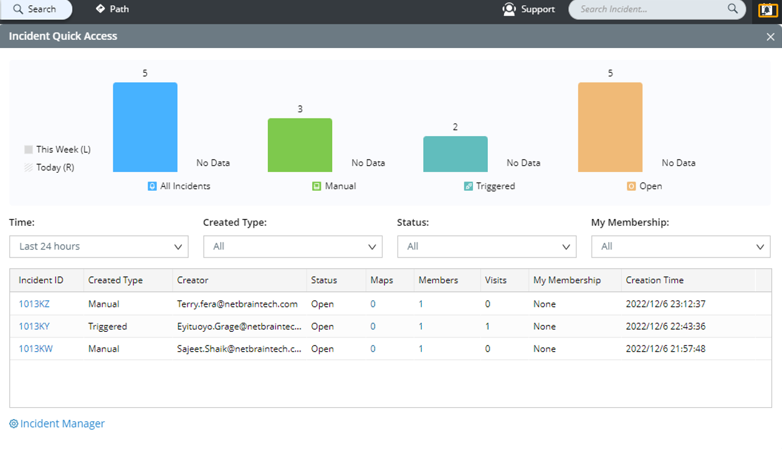Click the Manual legend icon
This screenshot has height=449, width=782.
317,186
